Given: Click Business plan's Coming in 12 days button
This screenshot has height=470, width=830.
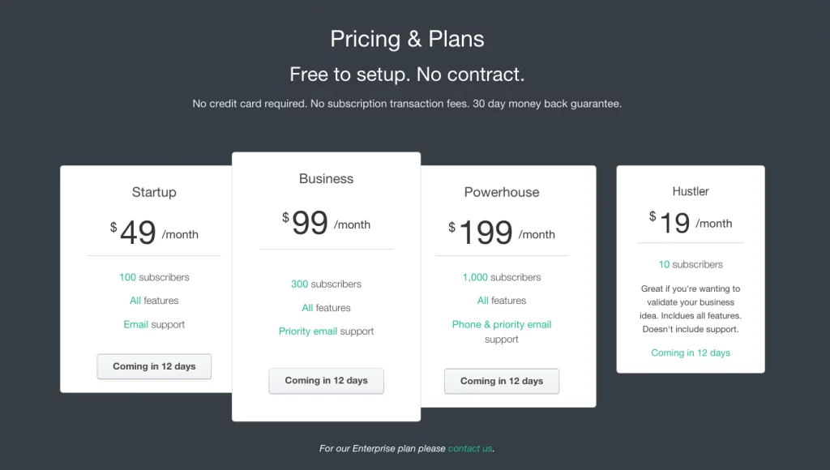Looking at the screenshot, I should click(326, 381).
